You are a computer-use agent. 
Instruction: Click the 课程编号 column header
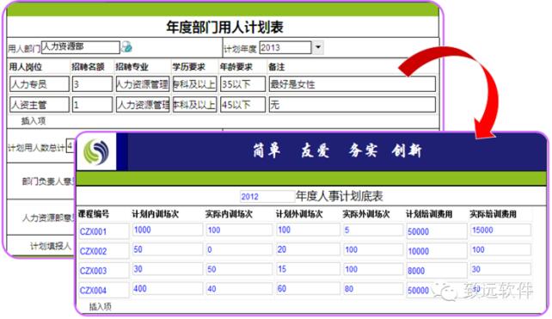coord(94,214)
